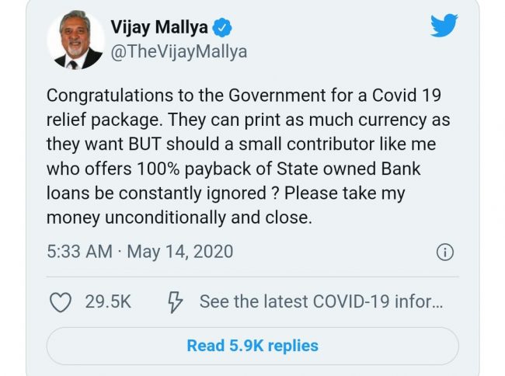Click the lightning bolt icon

coord(175,302)
